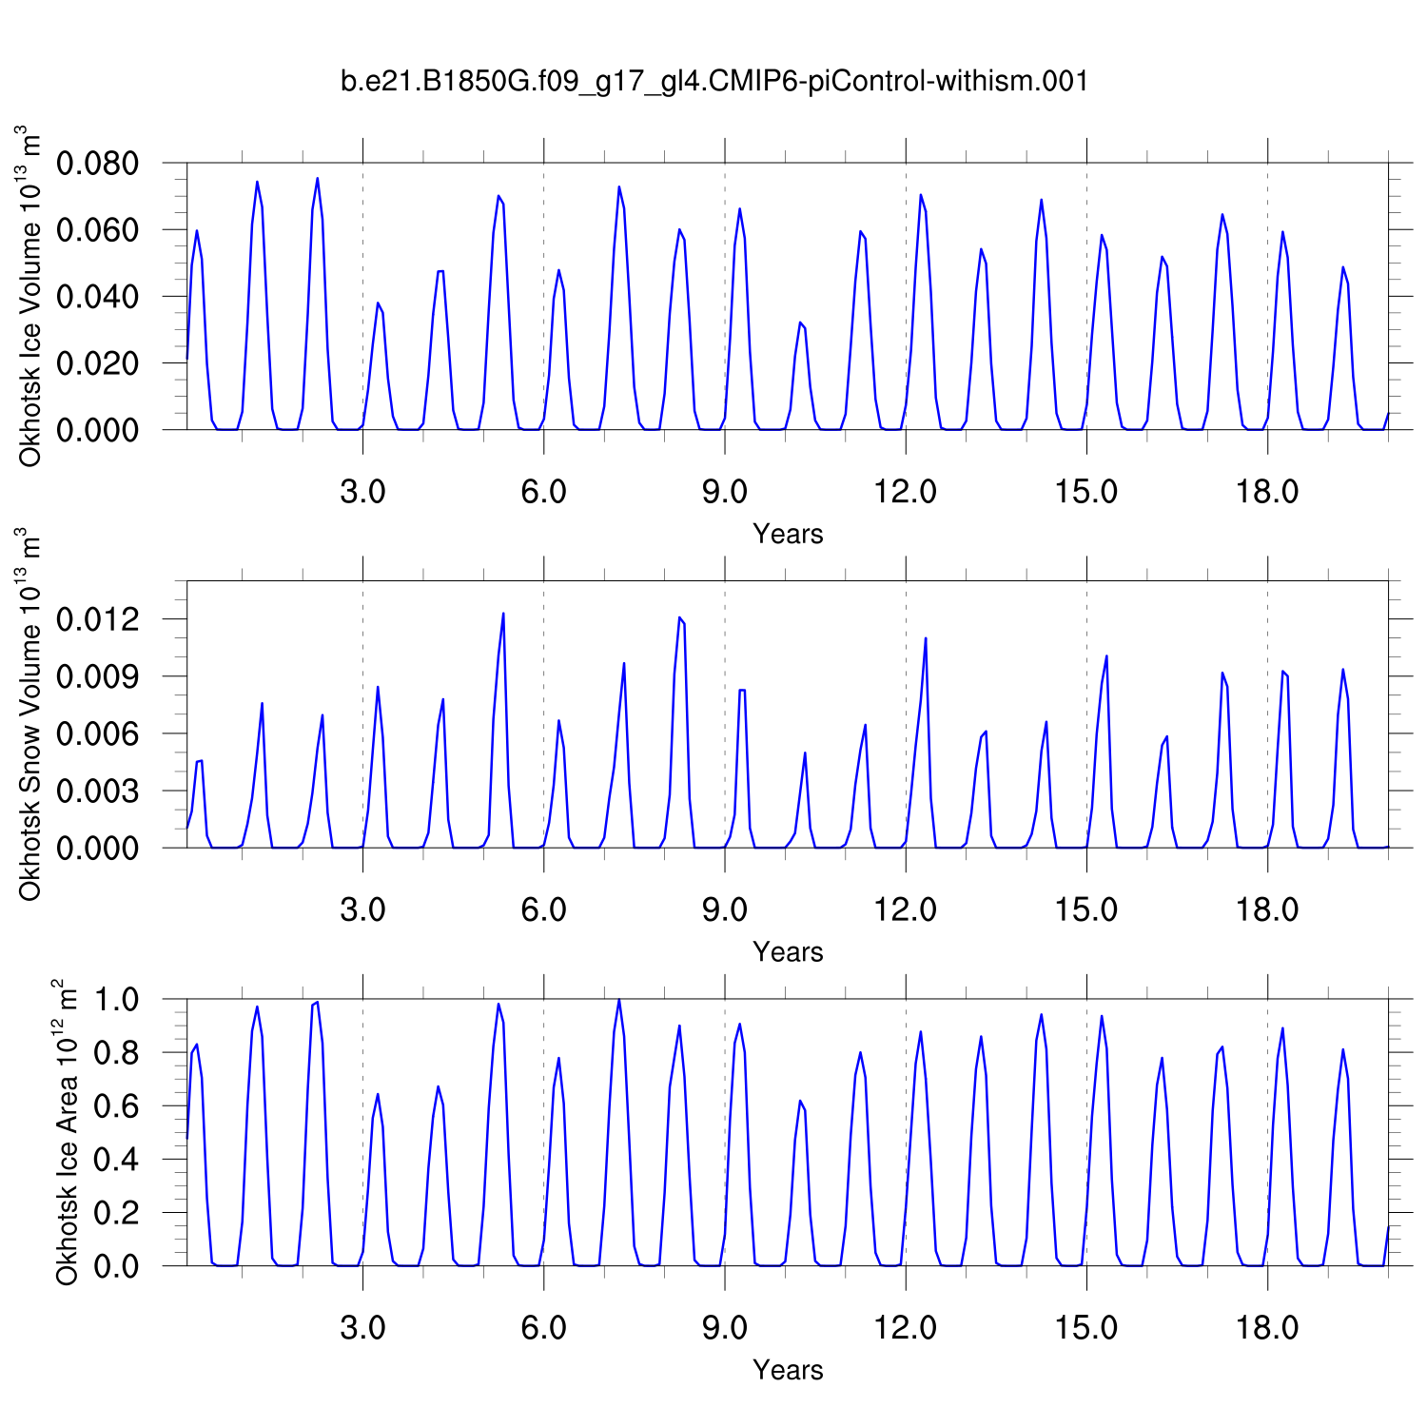
Task: Click the Years label below the ice area plot
Action: (788, 1369)
